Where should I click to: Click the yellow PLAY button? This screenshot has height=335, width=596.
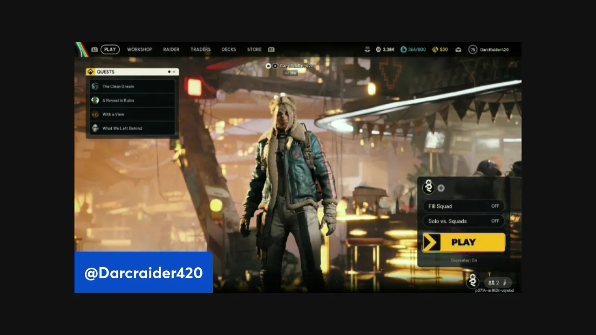point(464,242)
